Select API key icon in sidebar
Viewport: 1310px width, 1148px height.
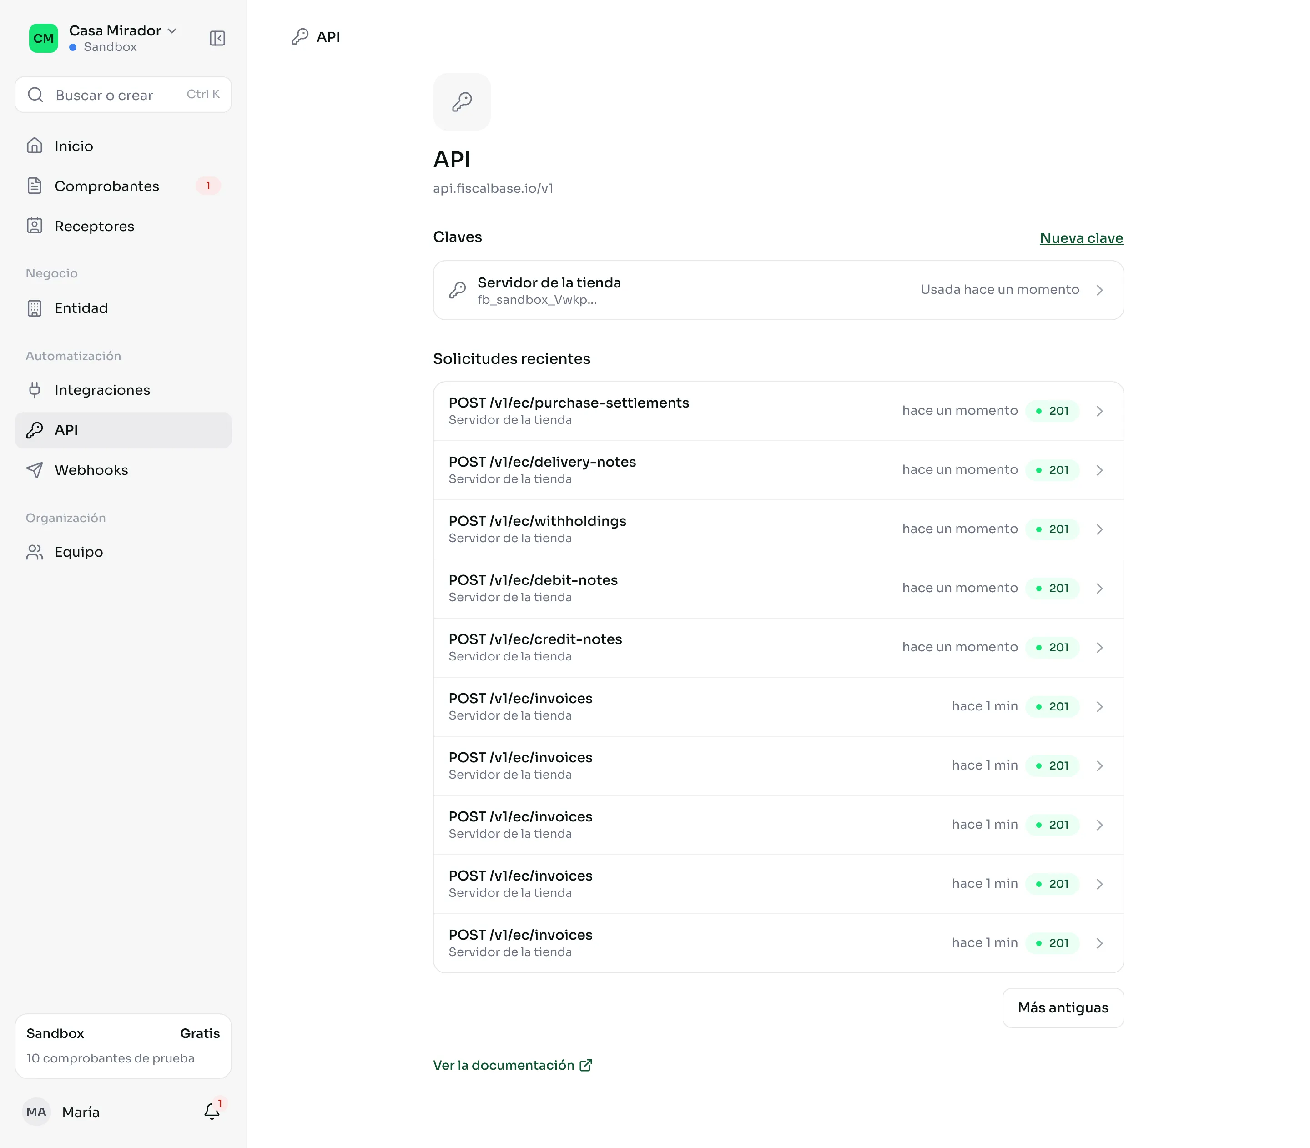pos(35,430)
